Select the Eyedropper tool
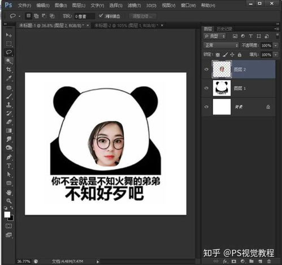 pyautogui.click(x=8, y=78)
